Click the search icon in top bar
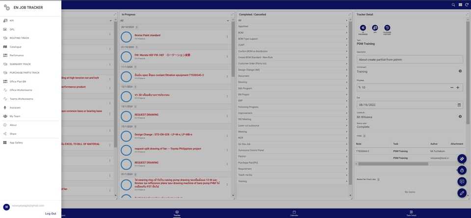Screen dimensions: 471x218 pyautogui.click(x=453, y=5)
